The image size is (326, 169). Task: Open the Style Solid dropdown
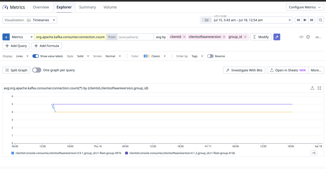83,56
